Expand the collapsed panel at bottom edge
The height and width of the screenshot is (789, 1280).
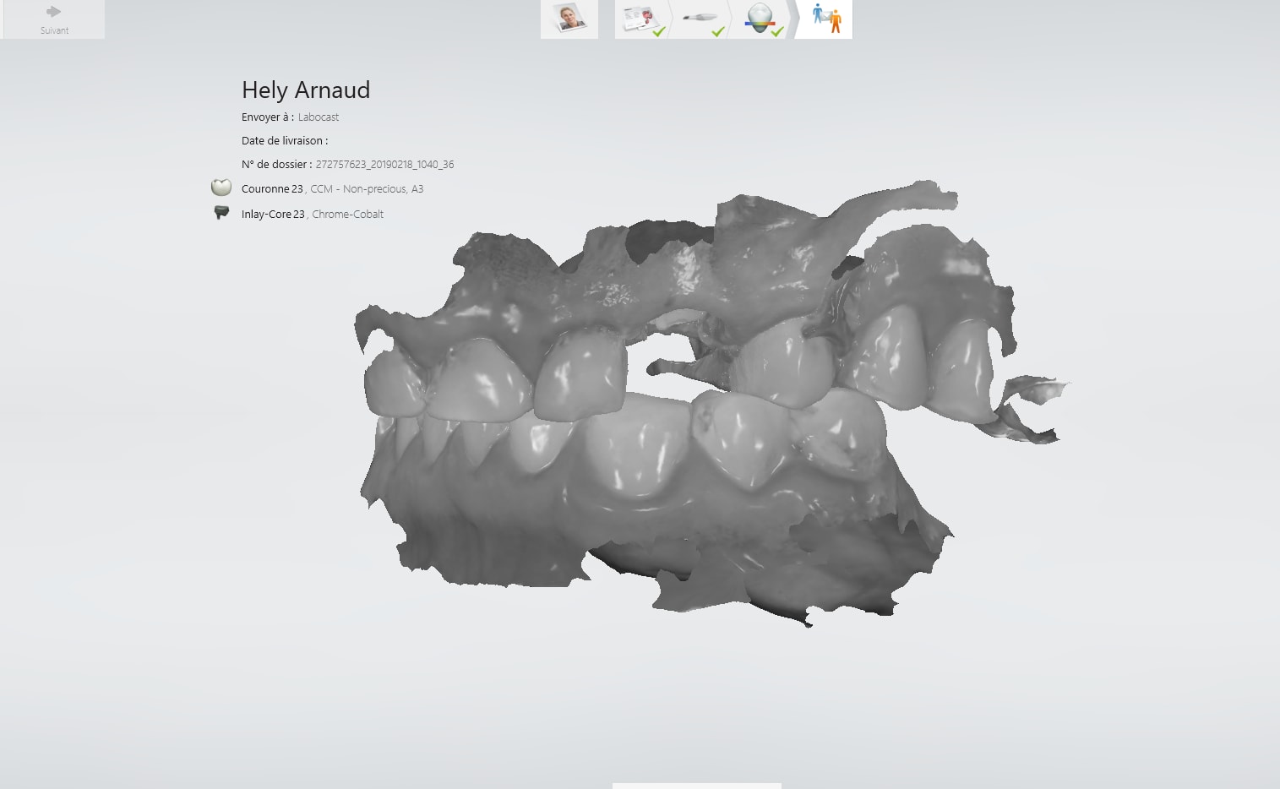click(x=696, y=785)
